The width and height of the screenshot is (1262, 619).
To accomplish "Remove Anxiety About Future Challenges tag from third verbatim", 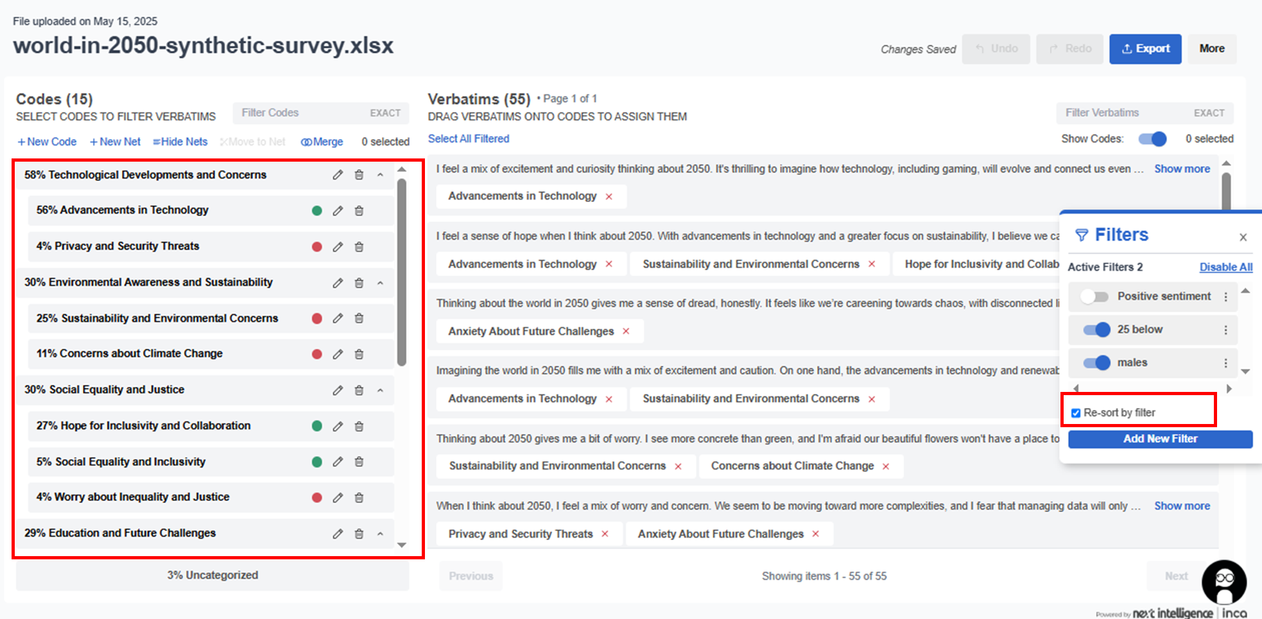I will 626,332.
